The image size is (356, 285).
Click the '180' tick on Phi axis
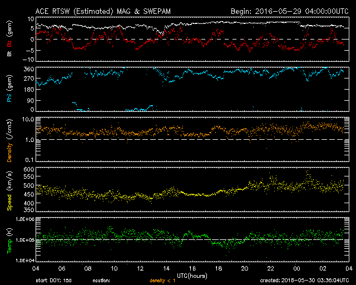coord(29,90)
